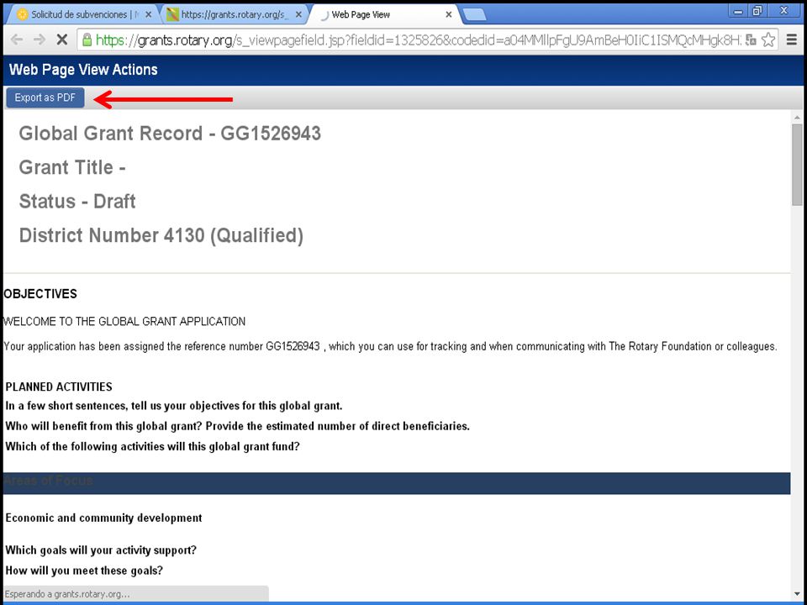Click the reference number GG1526943 sentence

[x=390, y=346]
